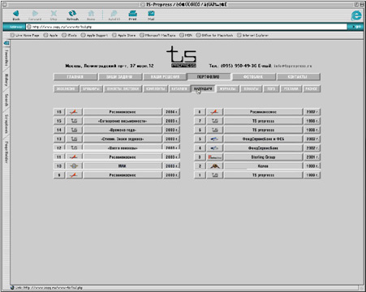Image resolution: width=366 pixels, height=292 pixels.
Task: Open the Page Holder side tab
Action: click(6, 152)
